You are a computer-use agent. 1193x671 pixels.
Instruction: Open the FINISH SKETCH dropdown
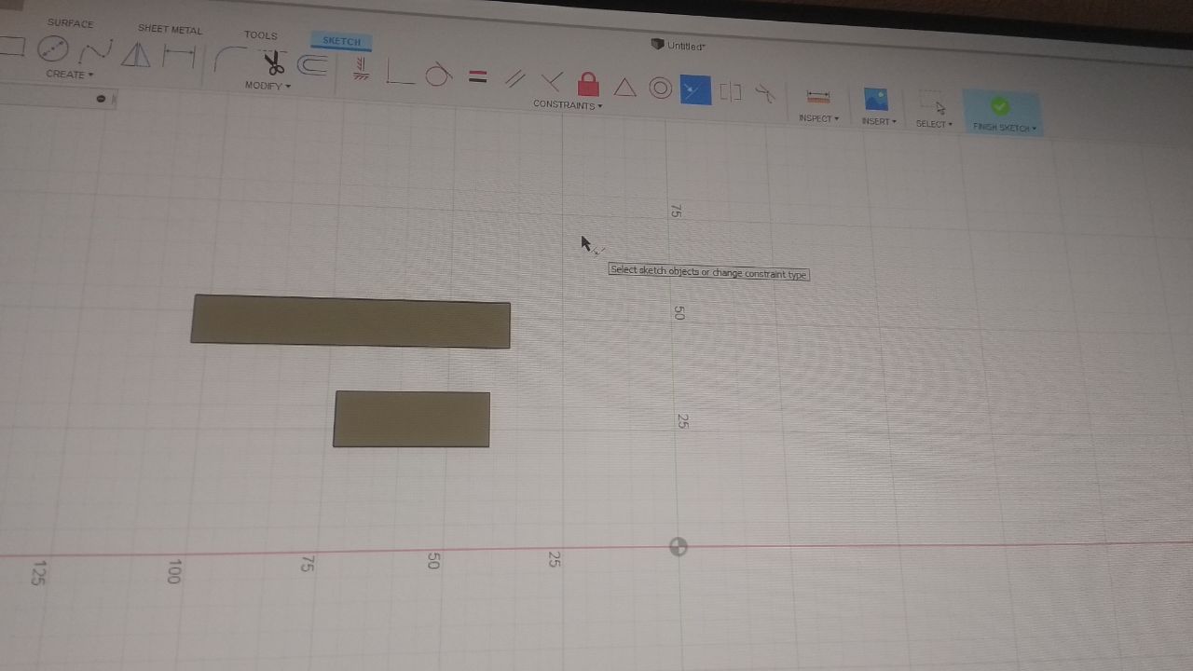[x=1004, y=128]
